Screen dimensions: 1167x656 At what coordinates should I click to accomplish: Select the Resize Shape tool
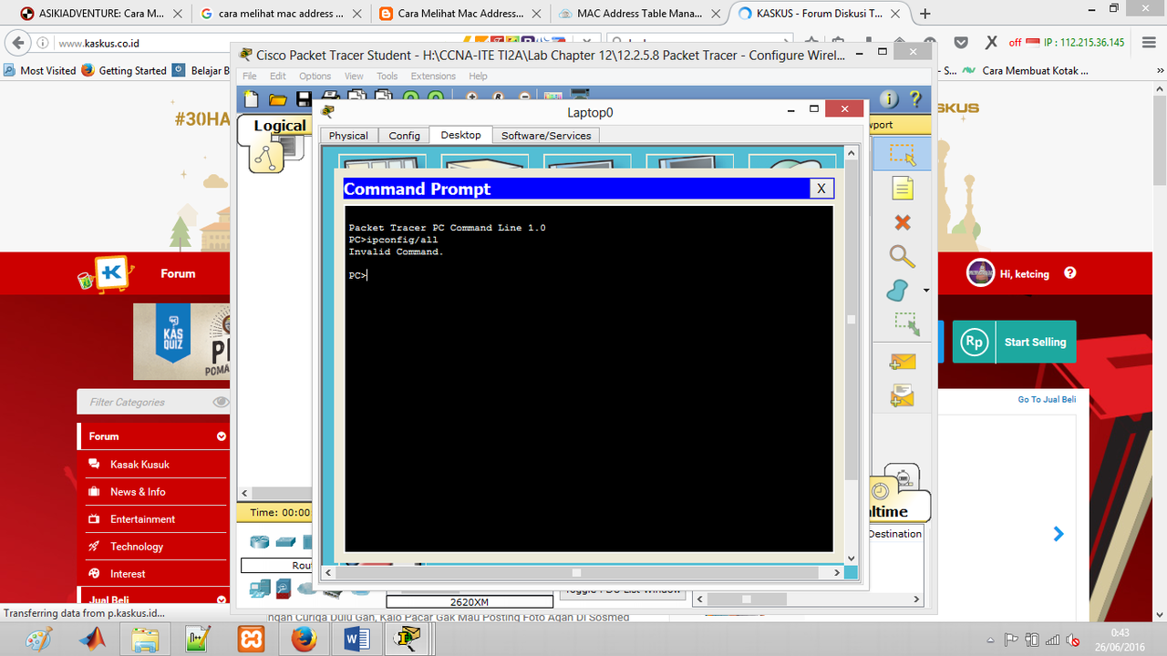[x=905, y=324]
